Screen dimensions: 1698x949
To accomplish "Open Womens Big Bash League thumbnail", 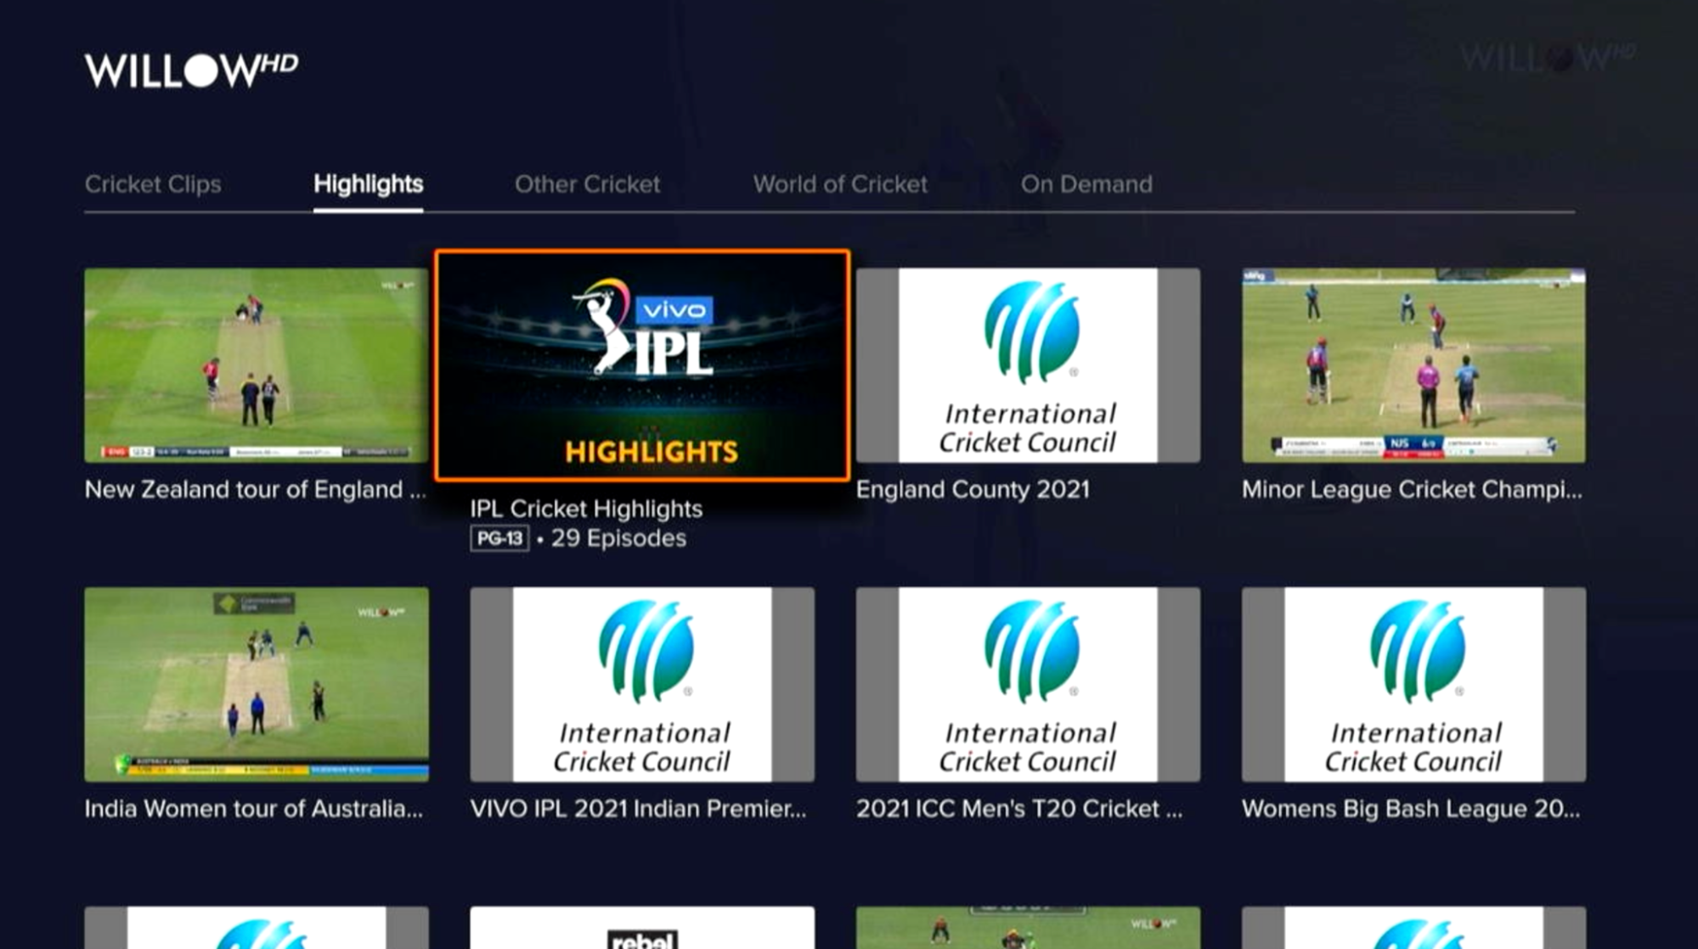I will [1413, 684].
